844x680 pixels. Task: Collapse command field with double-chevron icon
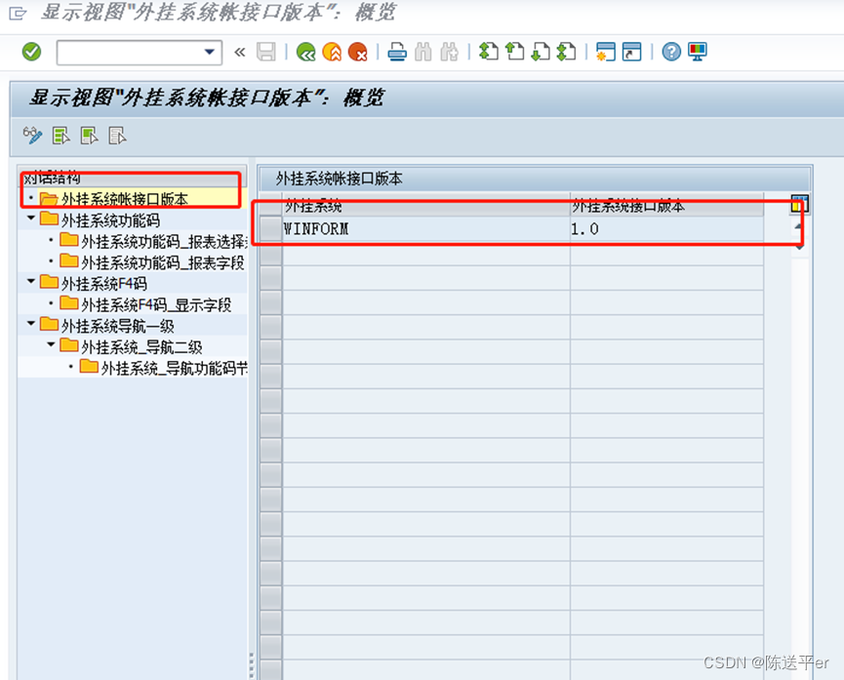(239, 53)
